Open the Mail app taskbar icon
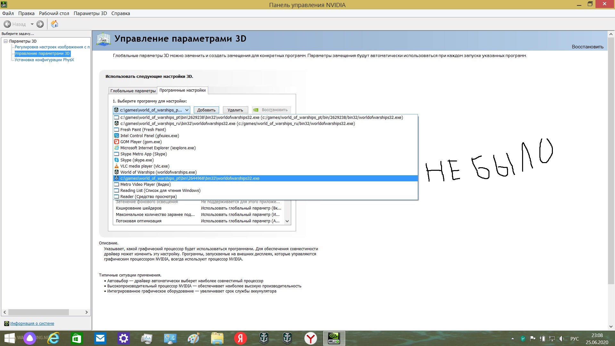Image resolution: width=615 pixels, height=346 pixels. [x=100, y=338]
